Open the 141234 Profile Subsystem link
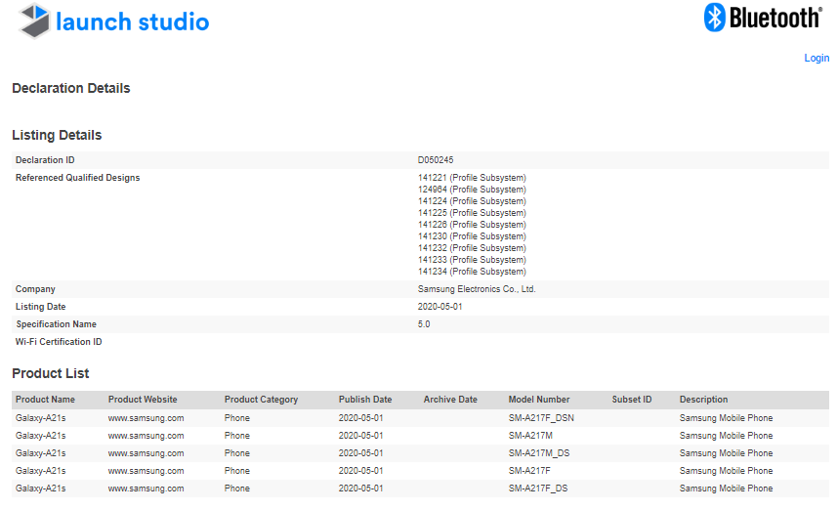This screenshot has width=837, height=510. (472, 272)
